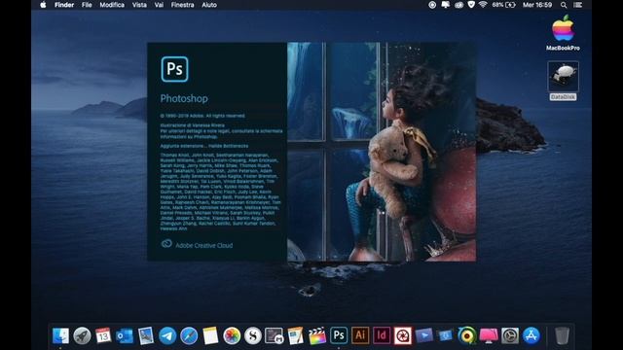Viewport: 623px width, 350px height.
Task: Open Safari compass icon in dock
Action: click(x=189, y=336)
